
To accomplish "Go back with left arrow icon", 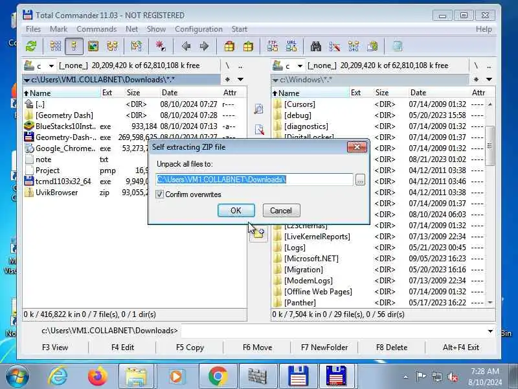I will 186,46.
